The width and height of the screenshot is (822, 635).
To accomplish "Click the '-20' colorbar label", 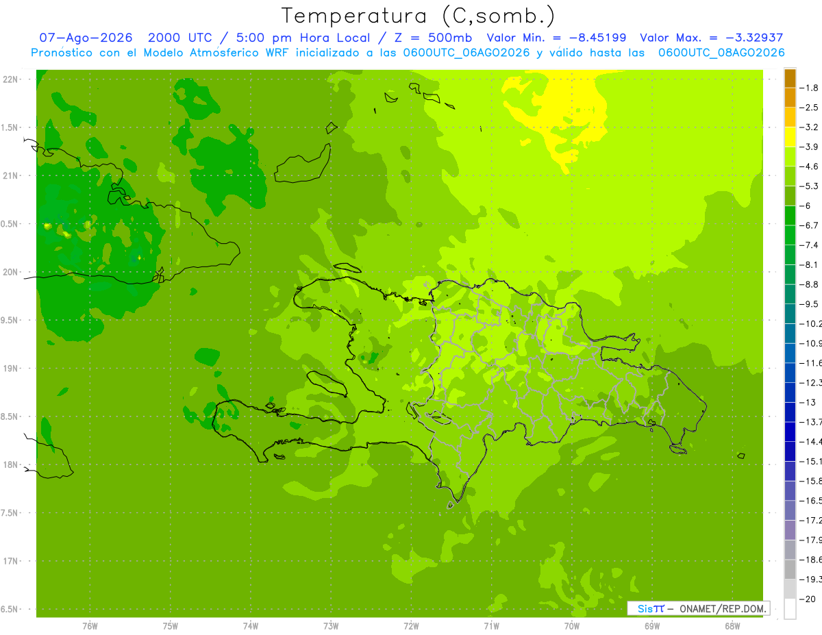I will point(808,599).
